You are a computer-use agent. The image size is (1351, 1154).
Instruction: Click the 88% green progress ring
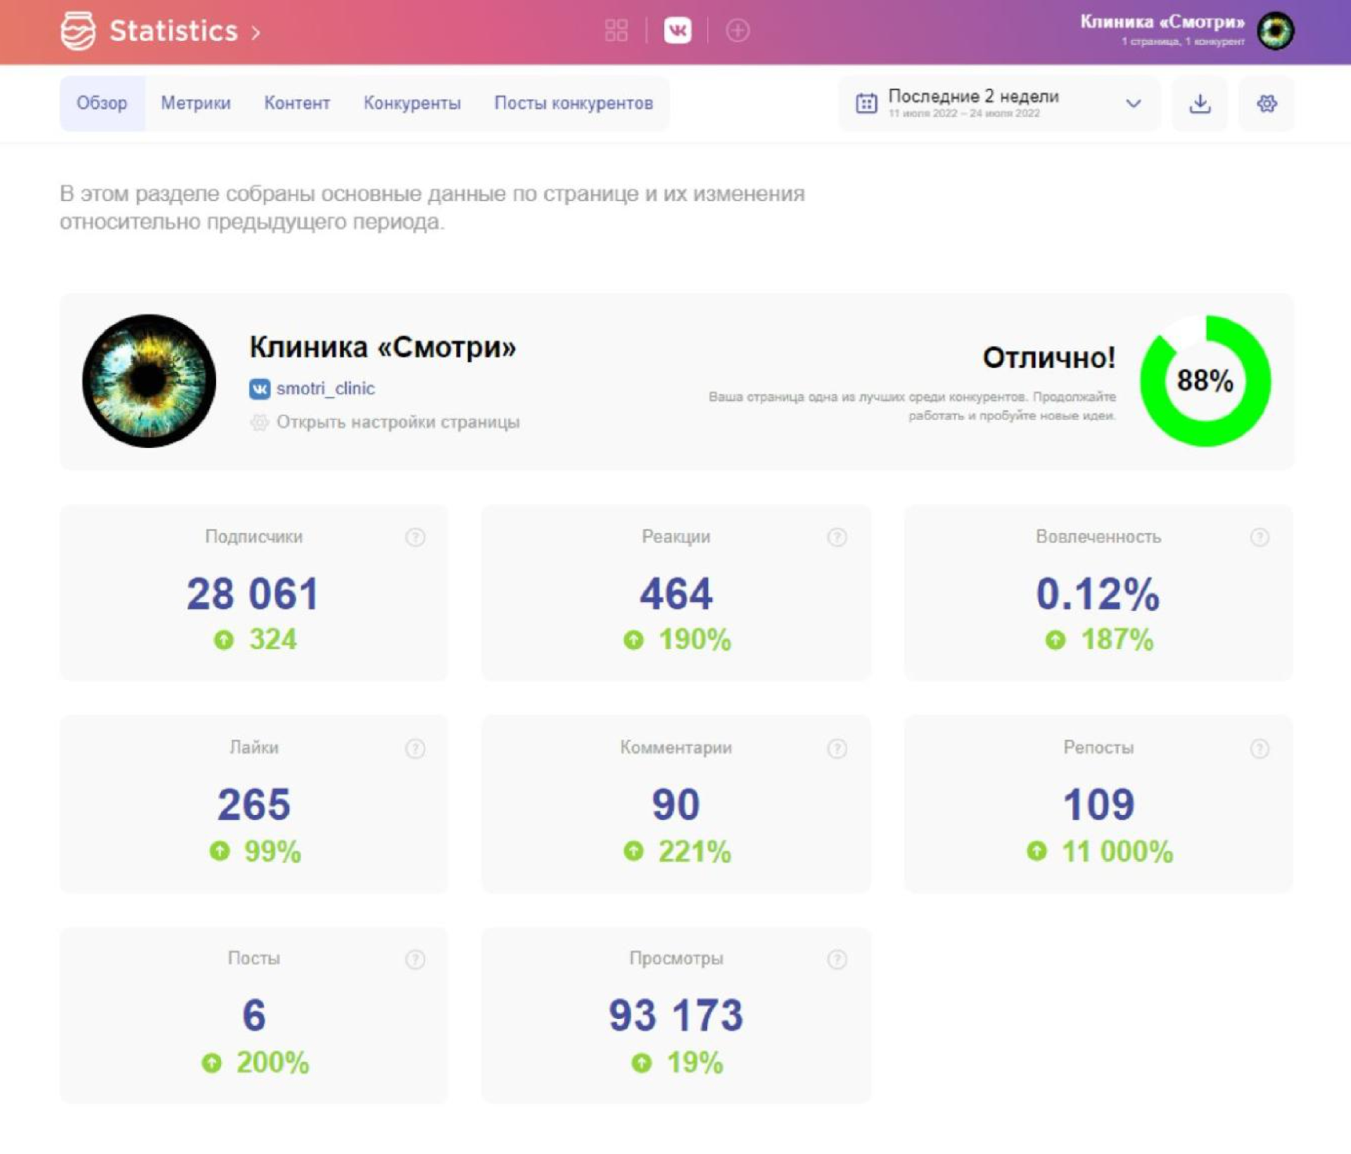pos(1205,381)
